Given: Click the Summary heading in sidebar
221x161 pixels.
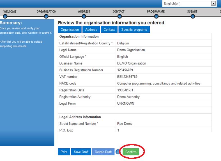Looking at the screenshot, I should [x=11, y=23].
